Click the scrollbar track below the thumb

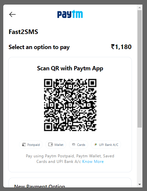click(x=139, y=155)
